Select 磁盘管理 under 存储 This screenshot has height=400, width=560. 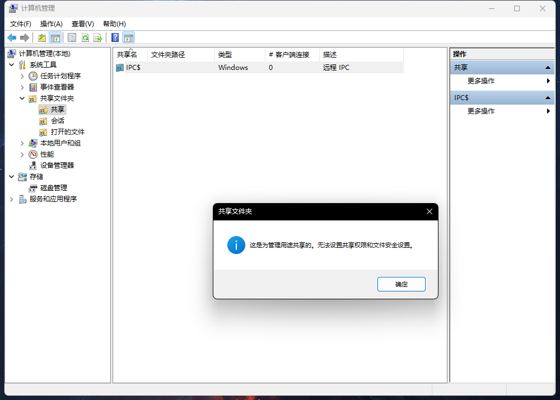pyautogui.click(x=53, y=188)
